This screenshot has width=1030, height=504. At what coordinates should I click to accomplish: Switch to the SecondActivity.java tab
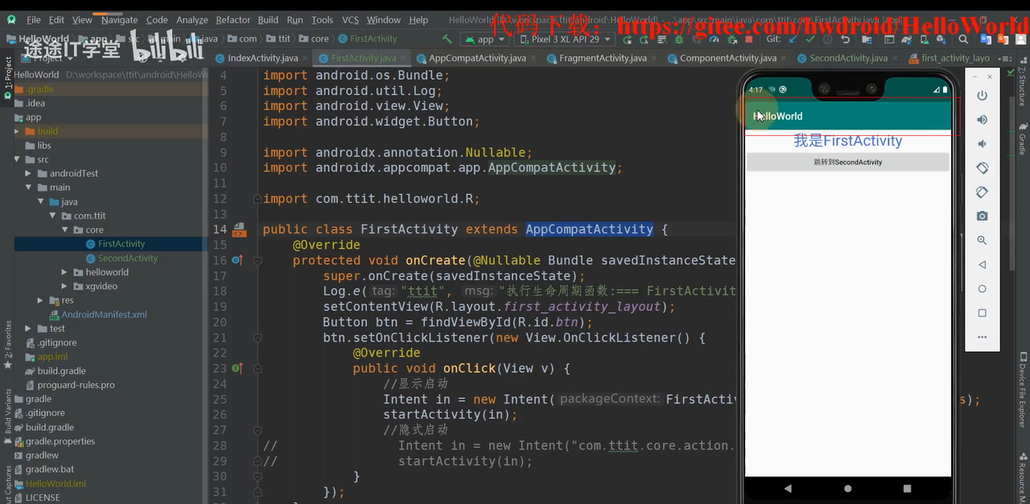848,58
